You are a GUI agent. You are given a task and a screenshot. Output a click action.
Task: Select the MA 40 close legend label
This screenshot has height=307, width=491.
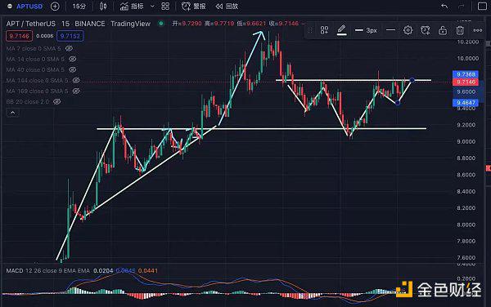(x=35, y=69)
